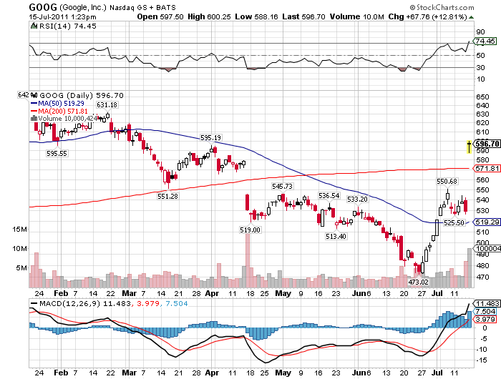
Task: Click the red 571.81 price axis tag
Action: [x=487, y=168]
